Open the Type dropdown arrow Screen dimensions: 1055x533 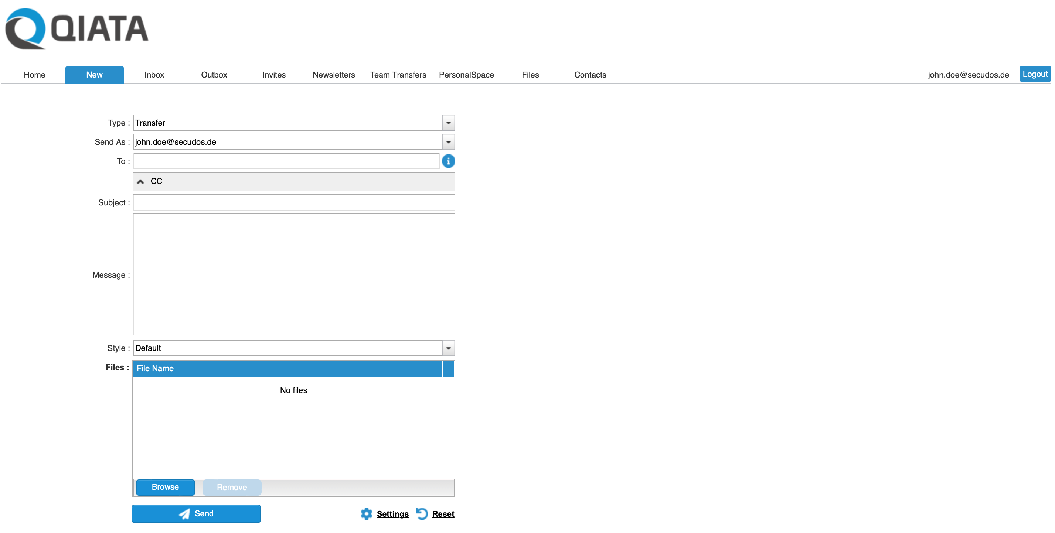448,123
